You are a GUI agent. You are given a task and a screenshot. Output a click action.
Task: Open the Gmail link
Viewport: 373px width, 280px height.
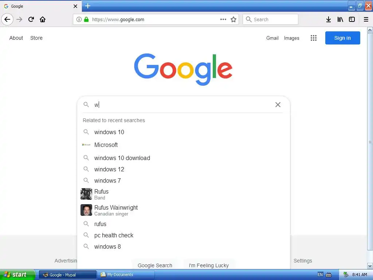(x=272, y=38)
